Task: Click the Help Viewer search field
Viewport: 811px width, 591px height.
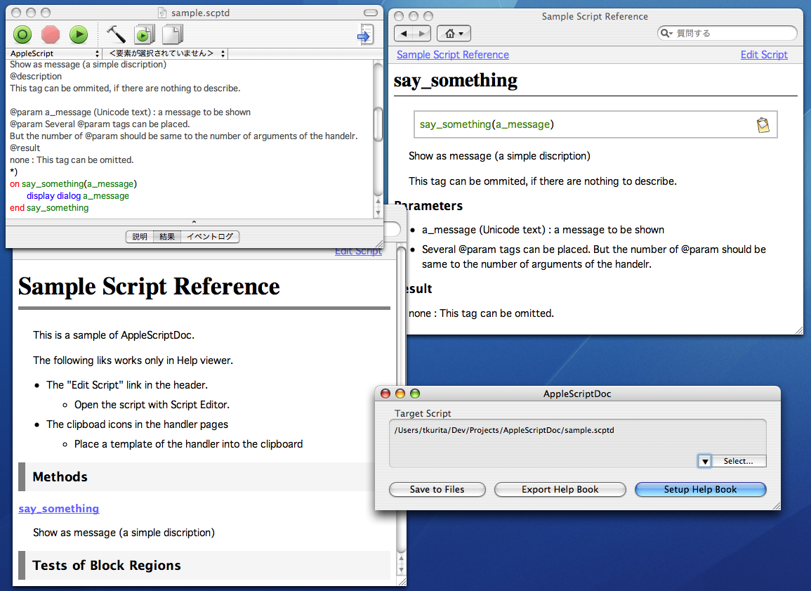Action: tap(727, 33)
